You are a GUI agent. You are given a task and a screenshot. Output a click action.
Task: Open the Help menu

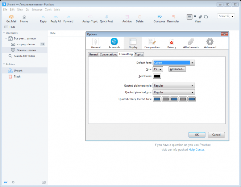tap(57, 9)
